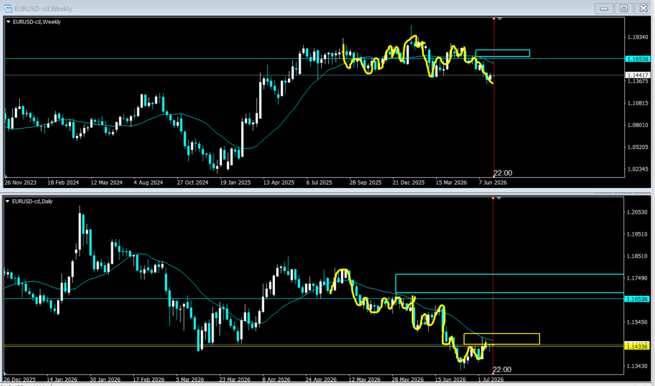Click the EURUSD-cd,Daily chart label
Screen dimensions: 655x386
coord(32,201)
